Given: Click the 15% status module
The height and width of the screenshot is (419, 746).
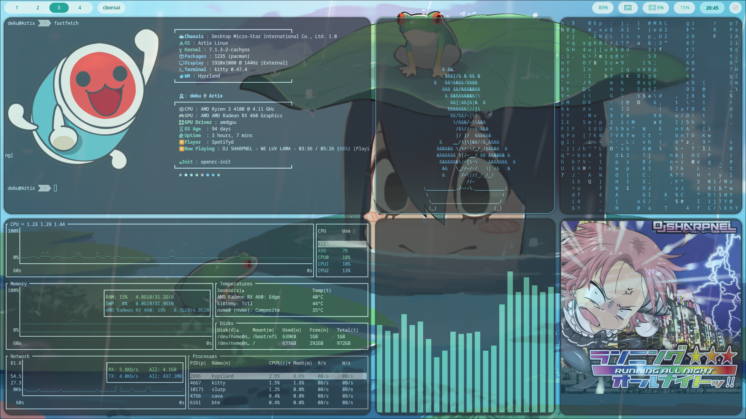Looking at the screenshot, I should click(685, 7).
